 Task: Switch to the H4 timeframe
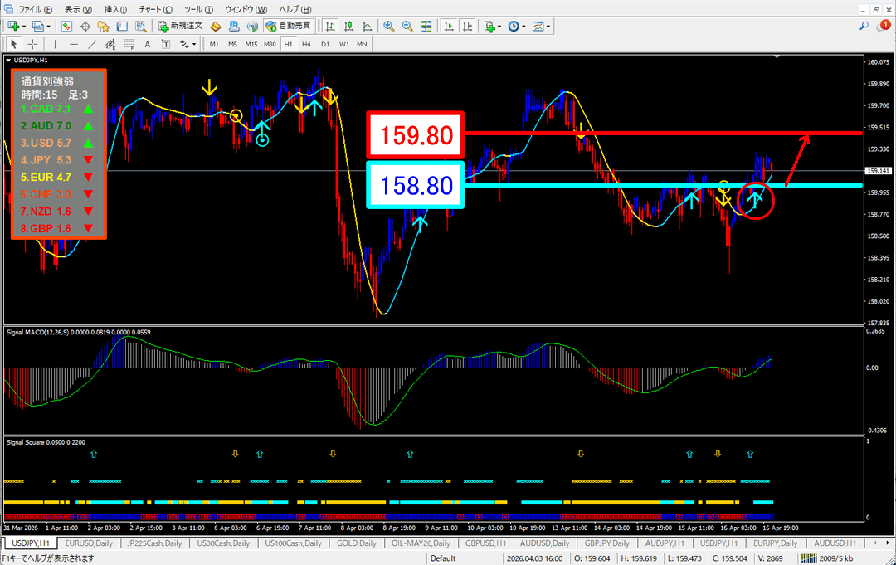[306, 44]
